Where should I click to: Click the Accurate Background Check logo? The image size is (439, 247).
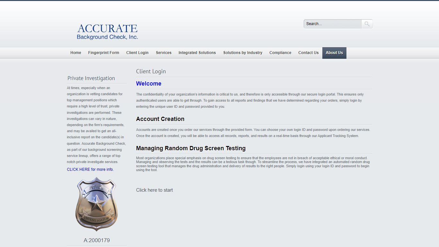click(x=107, y=32)
